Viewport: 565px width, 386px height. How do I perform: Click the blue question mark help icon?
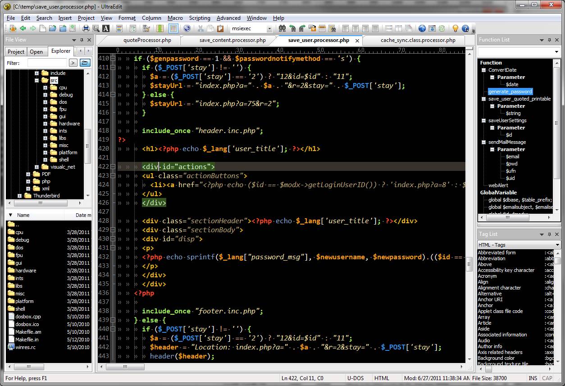(465, 28)
